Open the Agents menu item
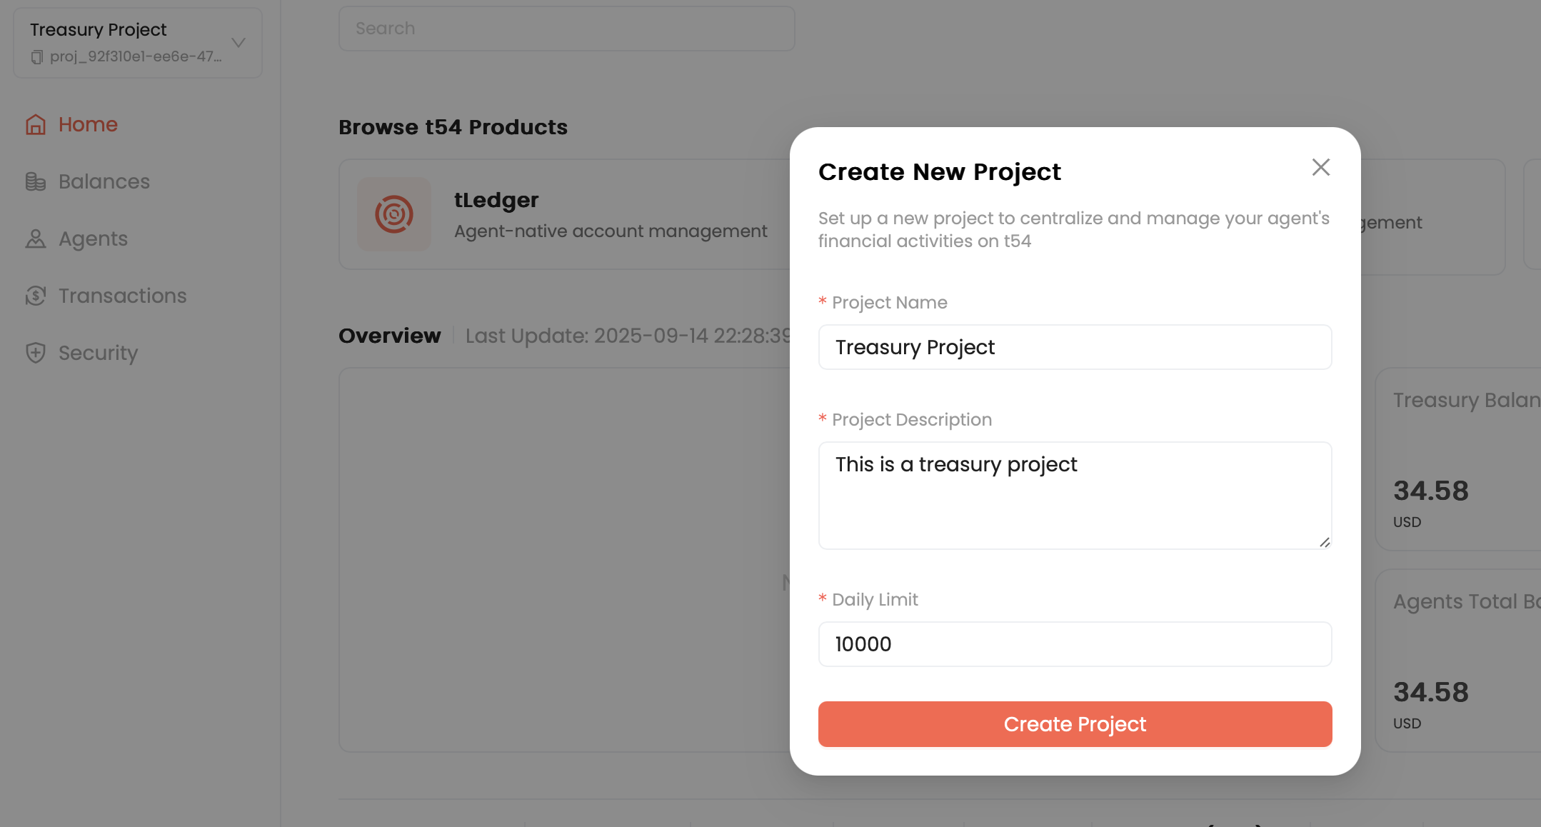The height and width of the screenshot is (827, 1541). [x=93, y=239]
